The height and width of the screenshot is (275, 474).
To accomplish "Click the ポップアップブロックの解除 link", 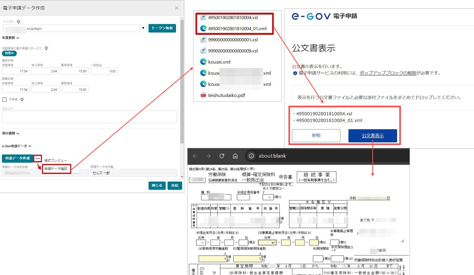I will pyautogui.click(x=388, y=73).
